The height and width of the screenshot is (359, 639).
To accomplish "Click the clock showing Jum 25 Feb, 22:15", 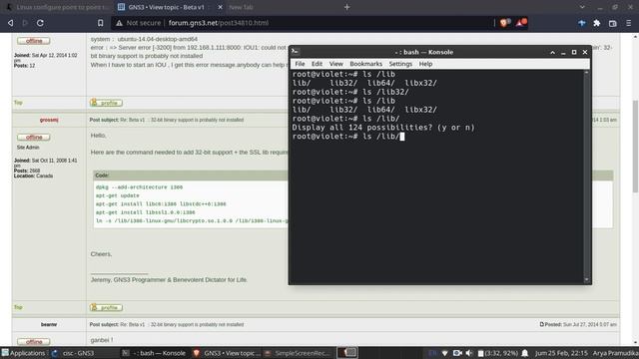I will (x=561, y=353).
